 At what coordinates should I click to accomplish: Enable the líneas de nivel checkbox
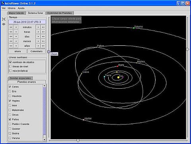click(x=10, y=66)
